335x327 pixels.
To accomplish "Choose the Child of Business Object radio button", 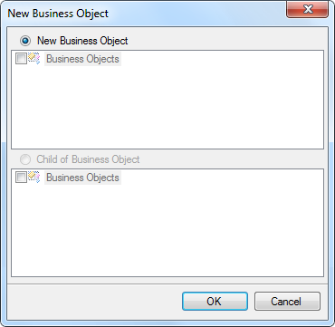I will pos(24,159).
